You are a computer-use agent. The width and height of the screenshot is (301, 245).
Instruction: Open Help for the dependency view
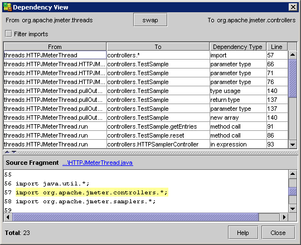(243, 233)
